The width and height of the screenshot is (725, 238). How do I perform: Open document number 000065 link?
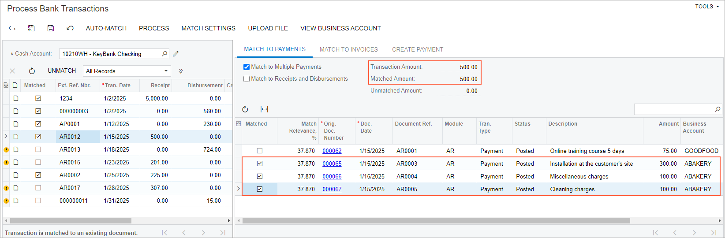tap(332, 164)
